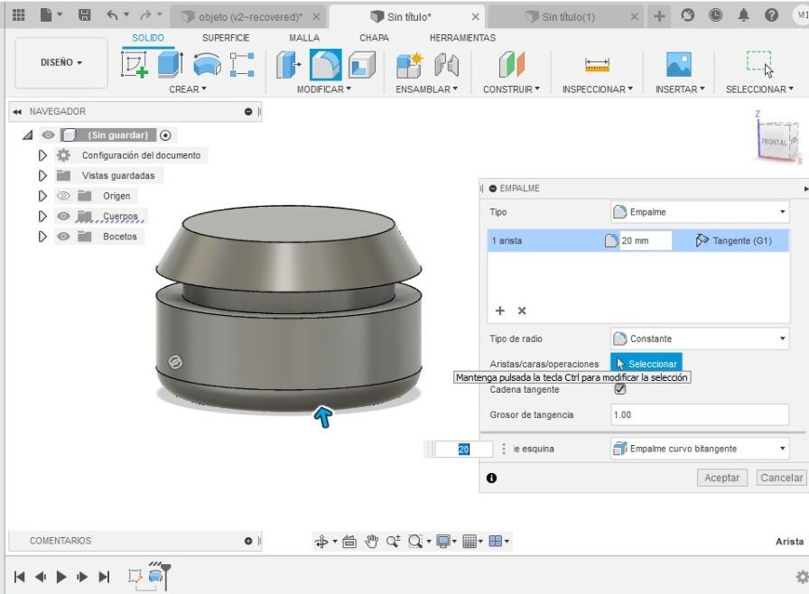Click the Play button in timeline

click(60, 577)
